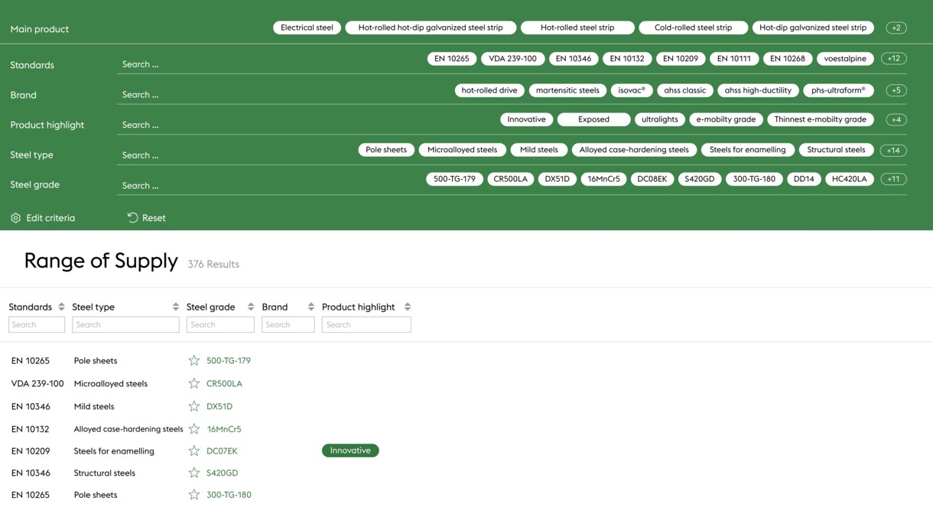Sort the table by Standards column
This screenshot has height=520, width=933.
61,307
